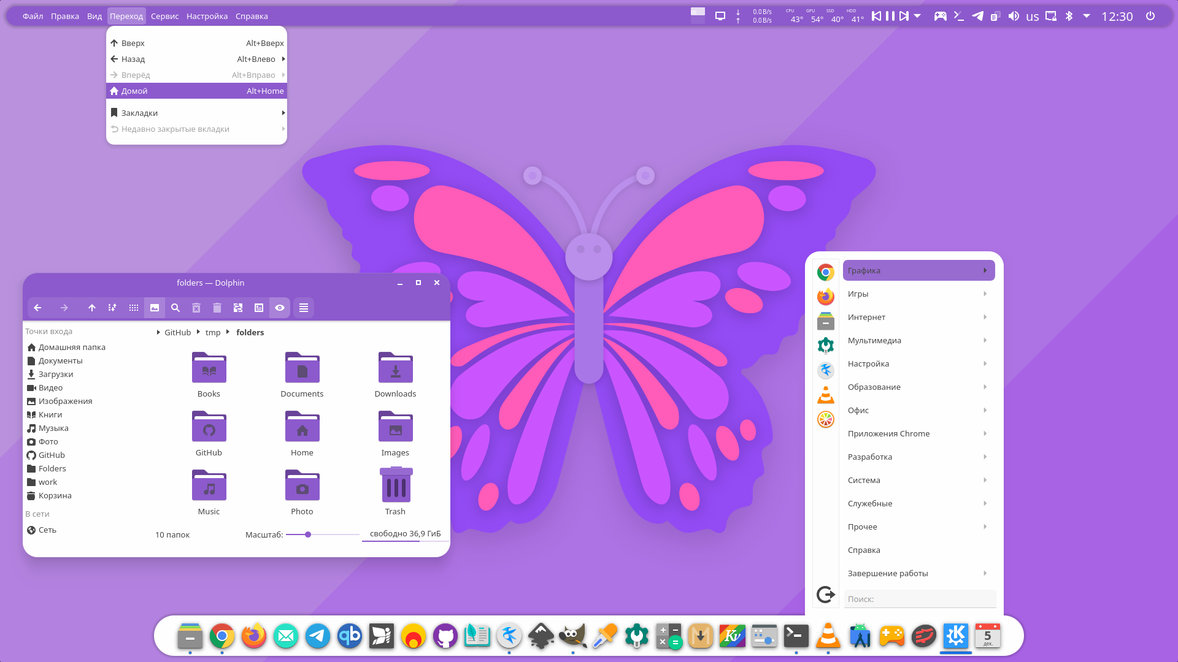Launch VLC from launcher favorites column

click(826, 395)
